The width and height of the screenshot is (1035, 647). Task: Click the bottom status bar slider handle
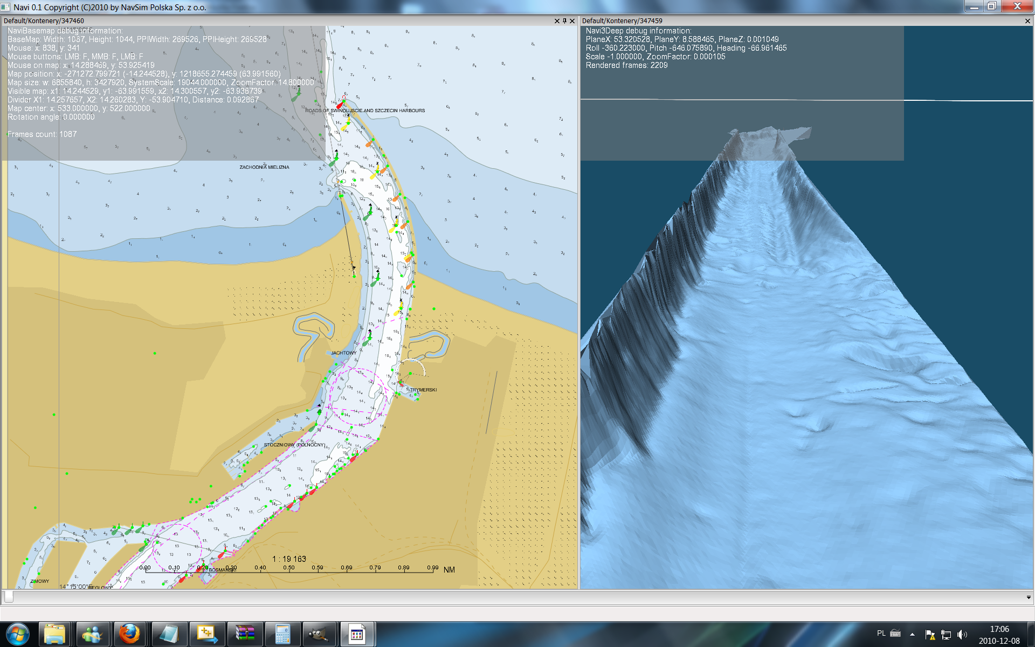coord(9,596)
